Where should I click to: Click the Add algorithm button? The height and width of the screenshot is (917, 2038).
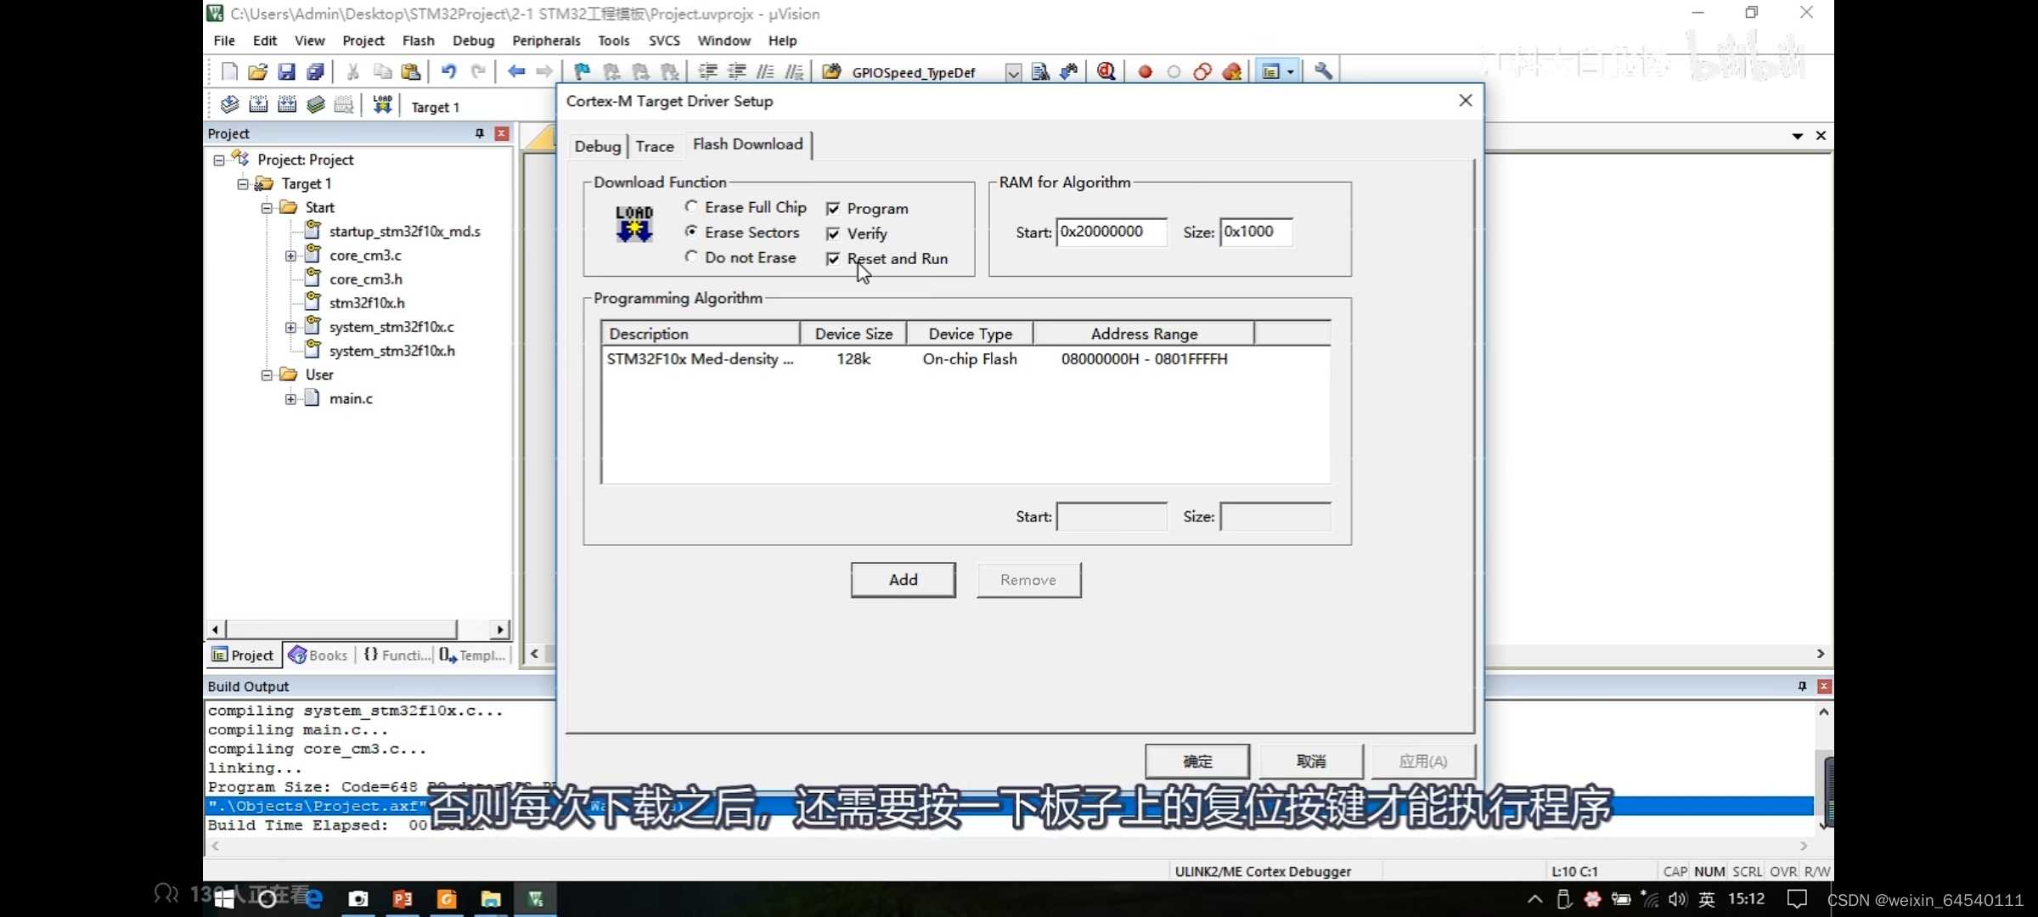click(x=903, y=580)
